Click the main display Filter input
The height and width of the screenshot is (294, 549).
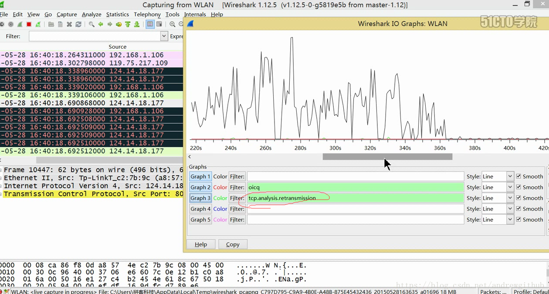click(x=95, y=36)
